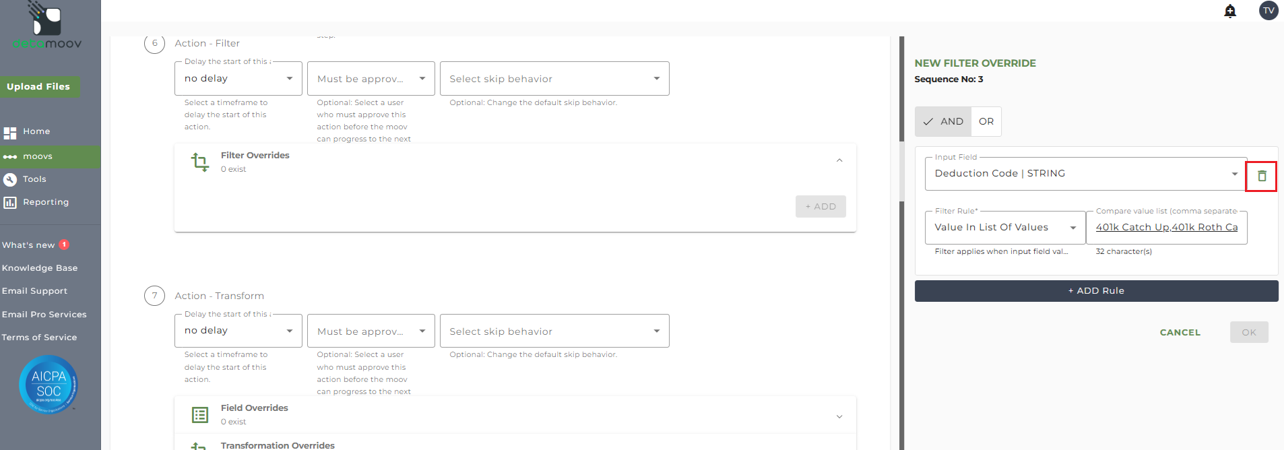
Task: Click the Field Overrides list icon
Action: [x=200, y=414]
